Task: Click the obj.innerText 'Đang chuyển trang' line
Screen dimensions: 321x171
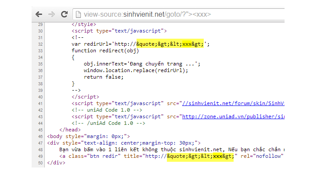Action: [x=142, y=64]
